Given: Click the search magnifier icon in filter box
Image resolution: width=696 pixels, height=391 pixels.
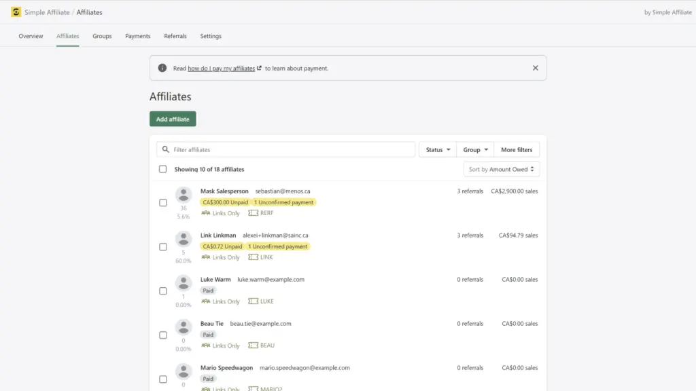Looking at the screenshot, I should pos(166,149).
